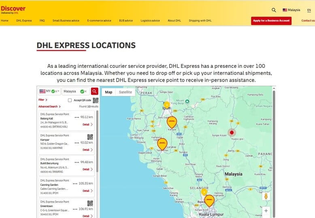Image resolution: width=315 pixels, height=218 pixels.
Task: Click the QR code icon on Kampar card
Action: [90, 137]
